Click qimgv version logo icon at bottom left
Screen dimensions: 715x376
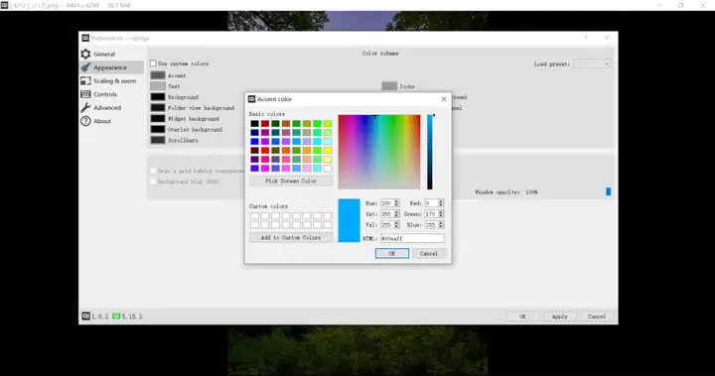pyautogui.click(x=85, y=315)
